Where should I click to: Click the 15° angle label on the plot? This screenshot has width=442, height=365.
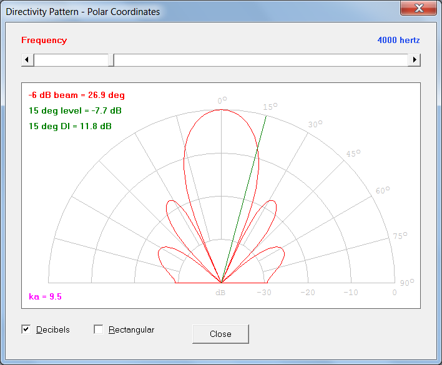[270, 107]
